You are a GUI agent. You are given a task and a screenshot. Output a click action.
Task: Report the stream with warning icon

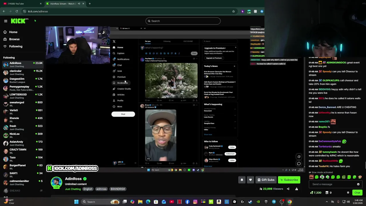click(x=297, y=189)
